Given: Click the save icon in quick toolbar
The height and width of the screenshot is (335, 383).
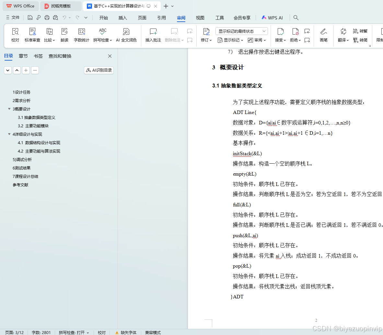Looking at the screenshot, I should pyautogui.click(x=30, y=17).
